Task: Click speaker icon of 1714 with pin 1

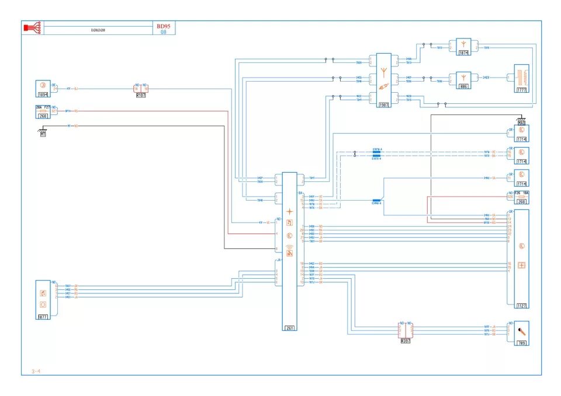Action: (521, 130)
